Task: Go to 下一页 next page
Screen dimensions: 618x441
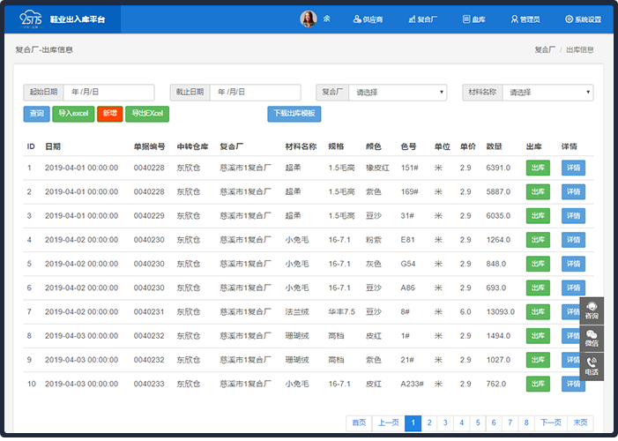Action: 549,423
